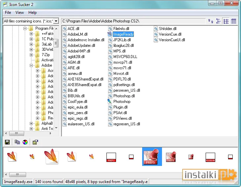
Task: Click the folder path address field
Action: pyautogui.click(x=134, y=21)
